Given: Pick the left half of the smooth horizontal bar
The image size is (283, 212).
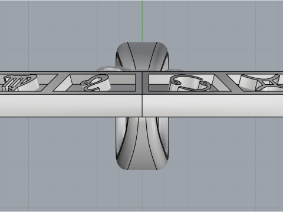Looking at the screenshot, I should (x=71, y=105).
